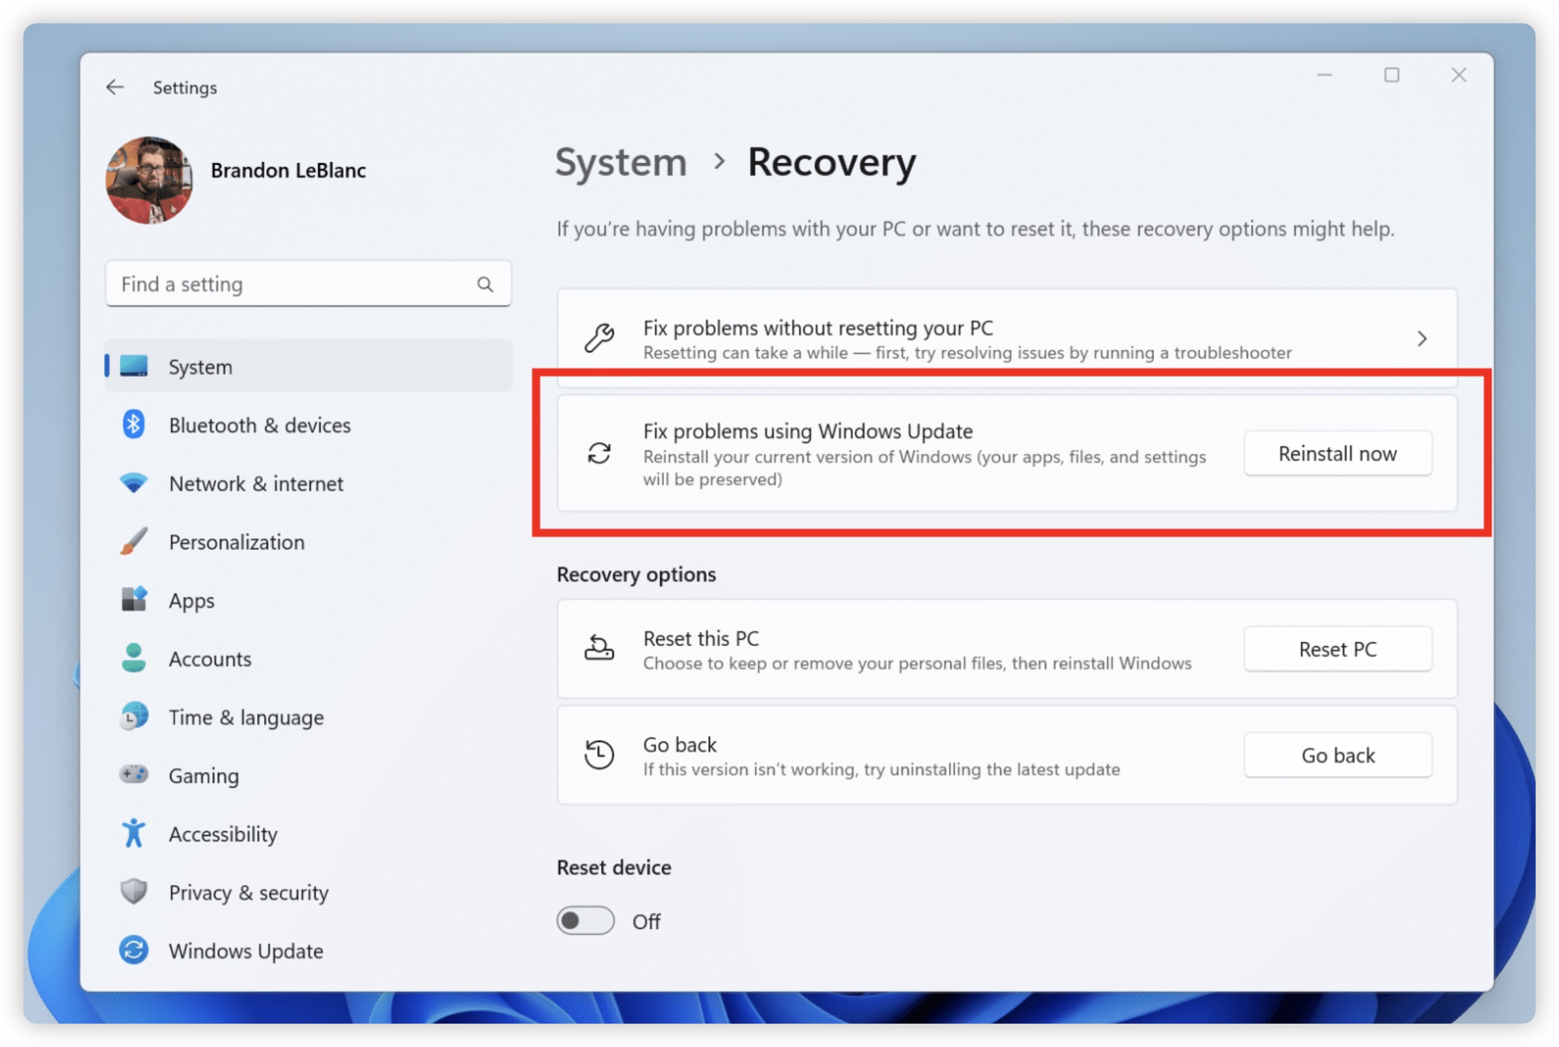
Task: Click the Find a setting search box
Action: pyautogui.click(x=308, y=284)
